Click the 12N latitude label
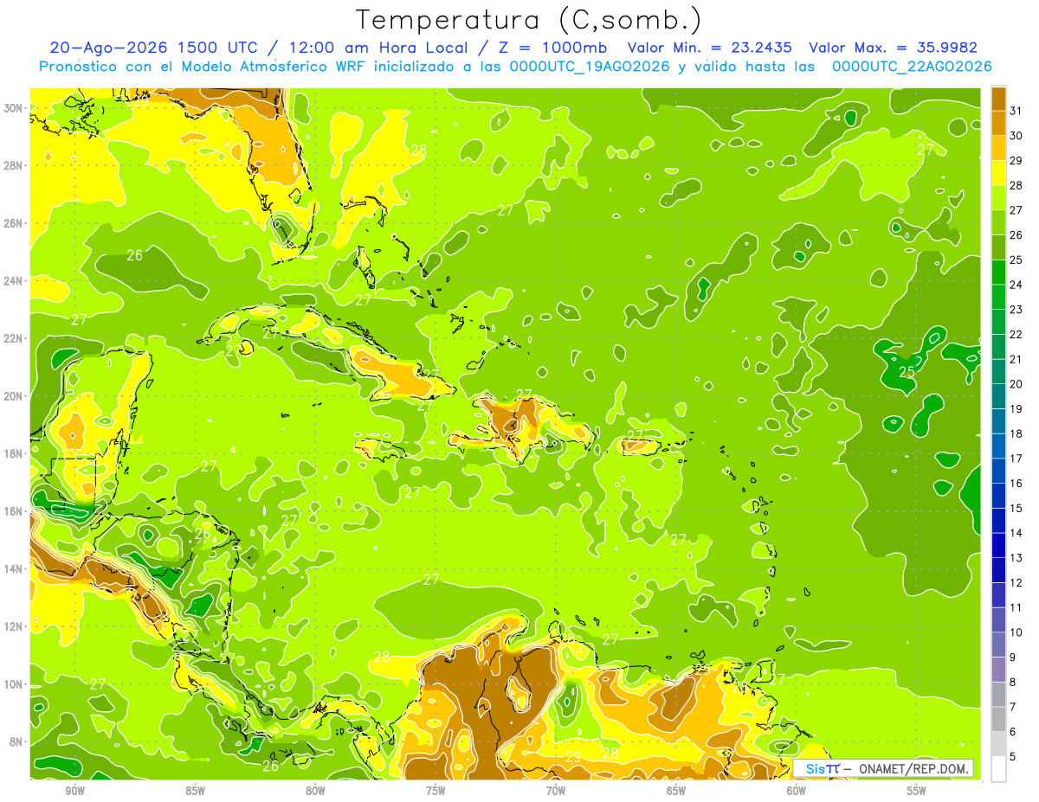Viewport: 1039px width, 802px height. pyautogui.click(x=14, y=626)
